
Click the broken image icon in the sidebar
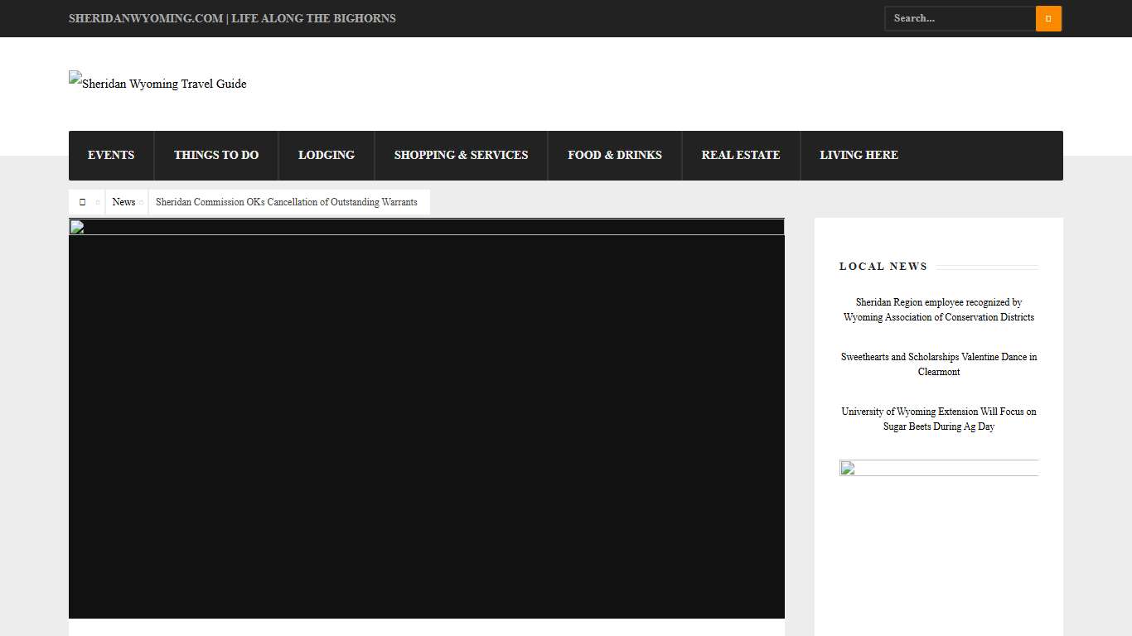pyautogui.click(x=848, y=469)
